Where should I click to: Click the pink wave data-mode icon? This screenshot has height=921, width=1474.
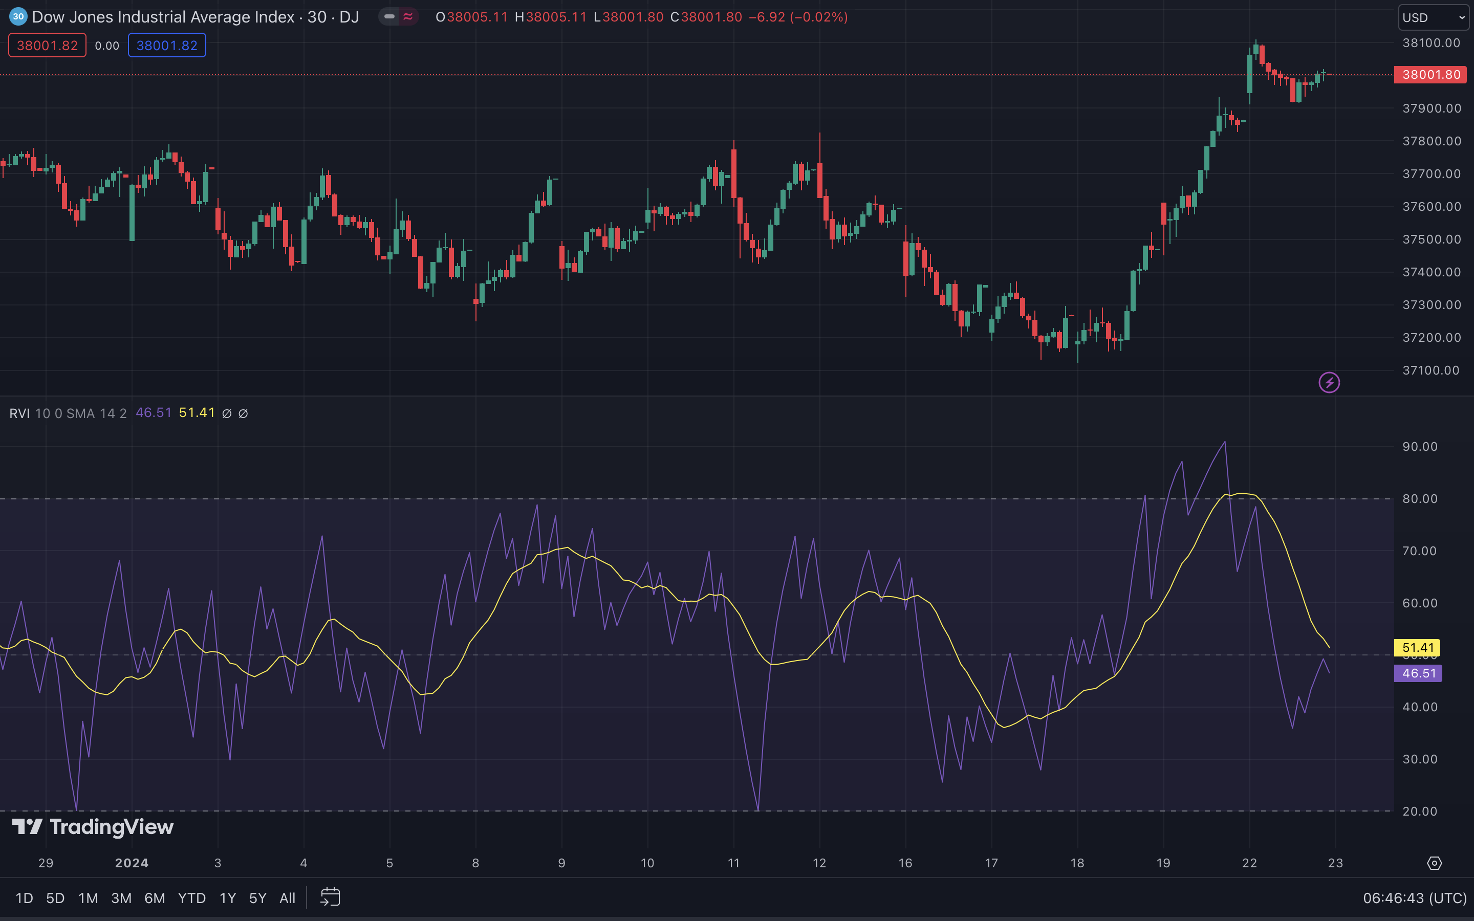click(x=408, y=16)
